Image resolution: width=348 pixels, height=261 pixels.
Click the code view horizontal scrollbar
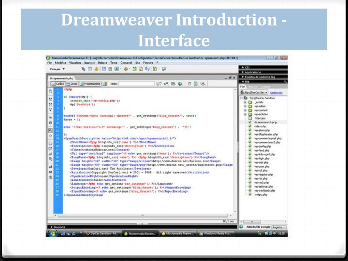coord(143,215)
